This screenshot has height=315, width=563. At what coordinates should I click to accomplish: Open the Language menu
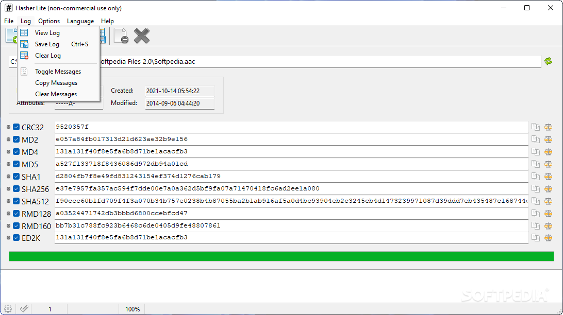80,21
